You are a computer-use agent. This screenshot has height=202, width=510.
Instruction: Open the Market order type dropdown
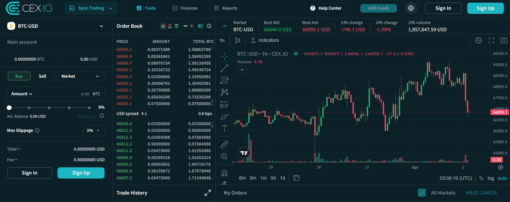(x=81, y=76)
